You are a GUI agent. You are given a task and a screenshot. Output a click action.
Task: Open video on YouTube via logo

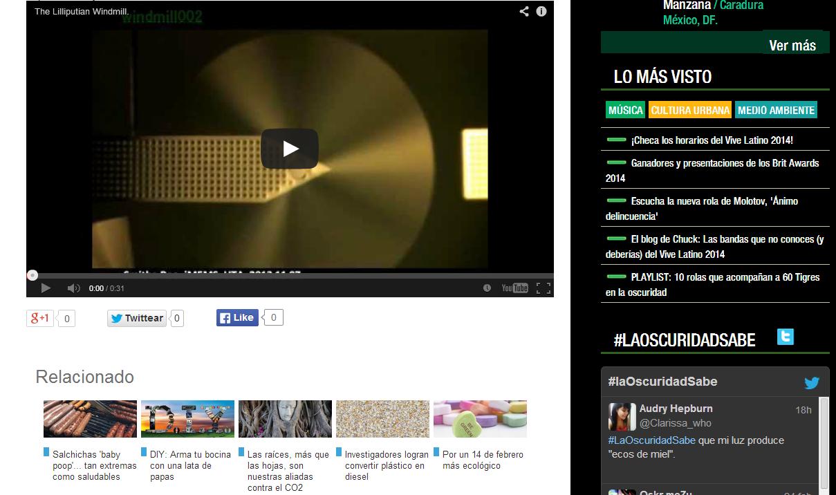click(x=515, y=288)
